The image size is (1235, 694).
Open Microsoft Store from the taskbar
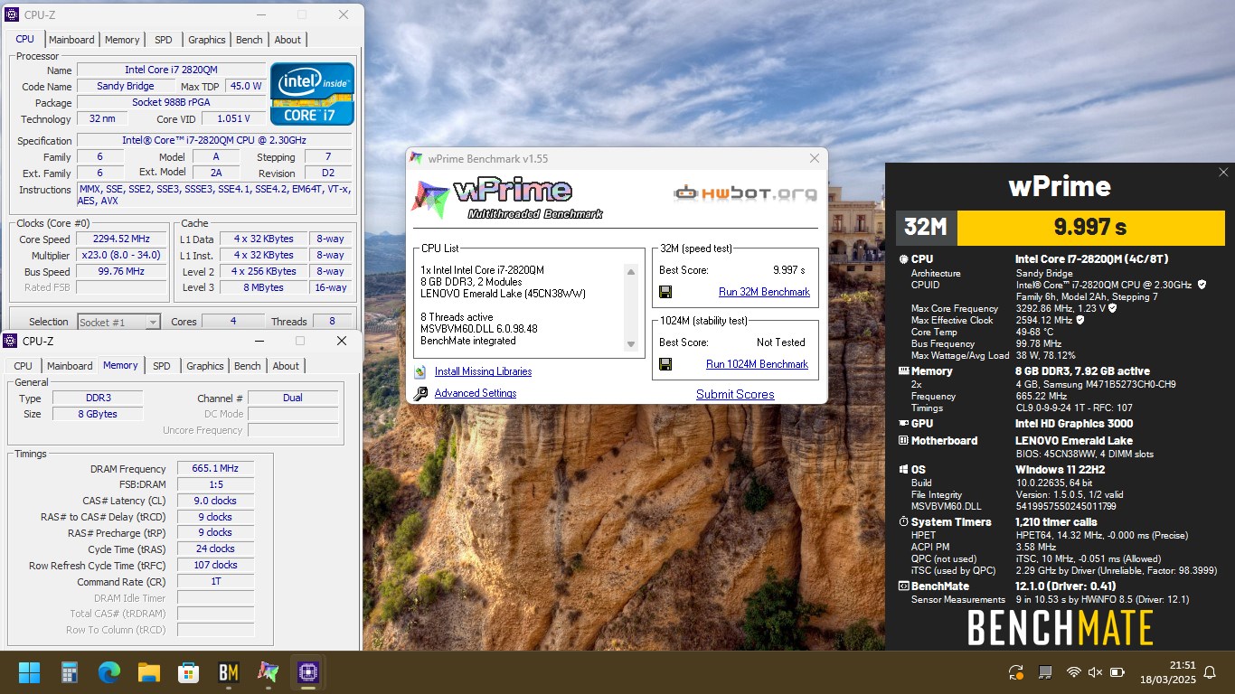[x=189, y=672]
